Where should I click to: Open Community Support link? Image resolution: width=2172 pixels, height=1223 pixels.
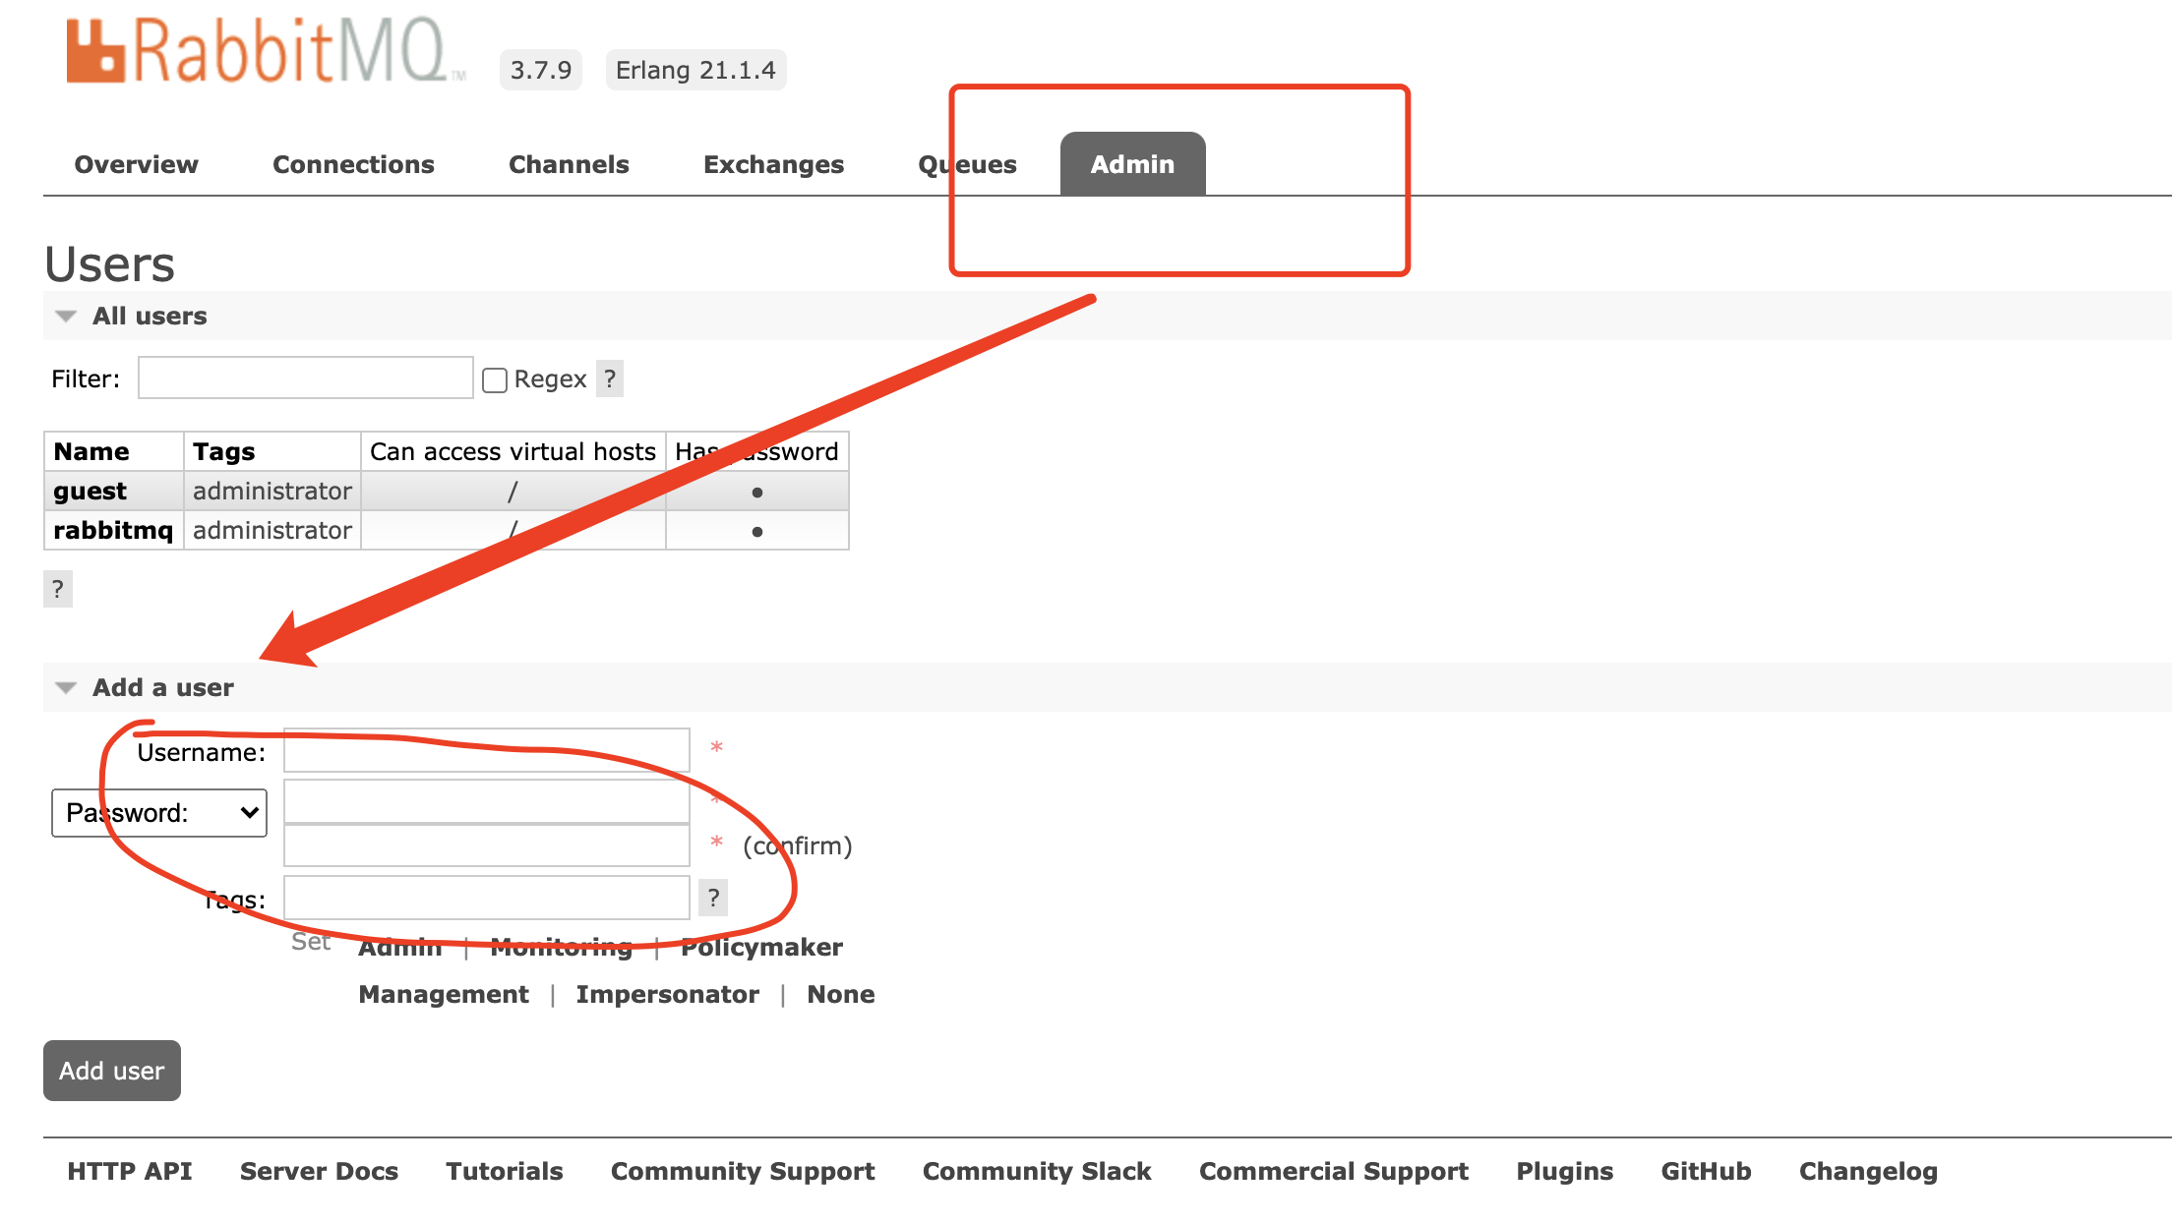[743, 1171]
